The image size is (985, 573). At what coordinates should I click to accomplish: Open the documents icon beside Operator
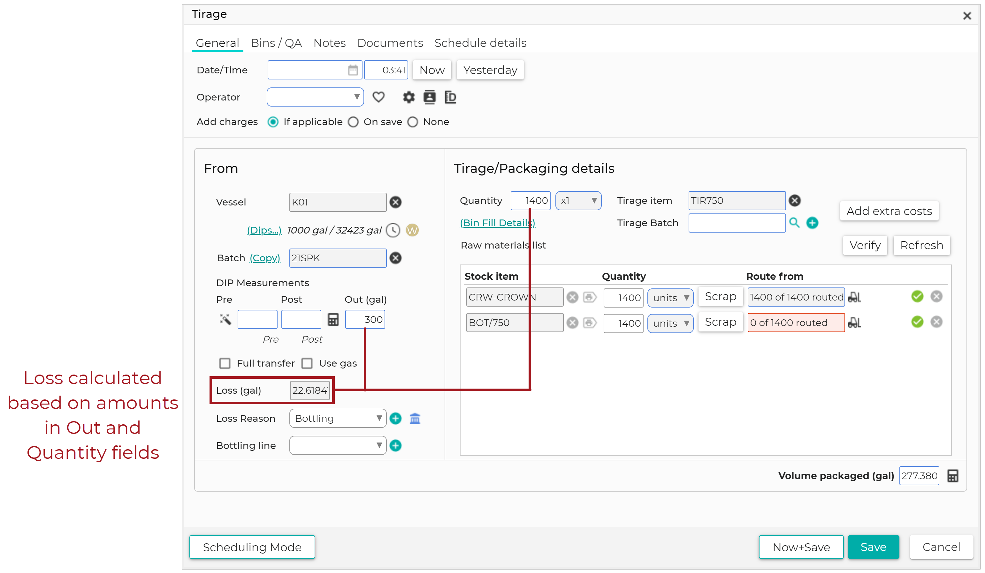(x=450, y=97)
